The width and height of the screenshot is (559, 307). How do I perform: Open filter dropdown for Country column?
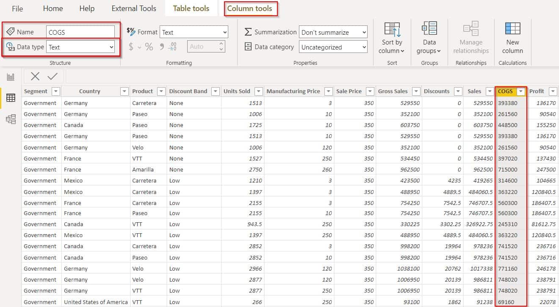tap(124, 91)
